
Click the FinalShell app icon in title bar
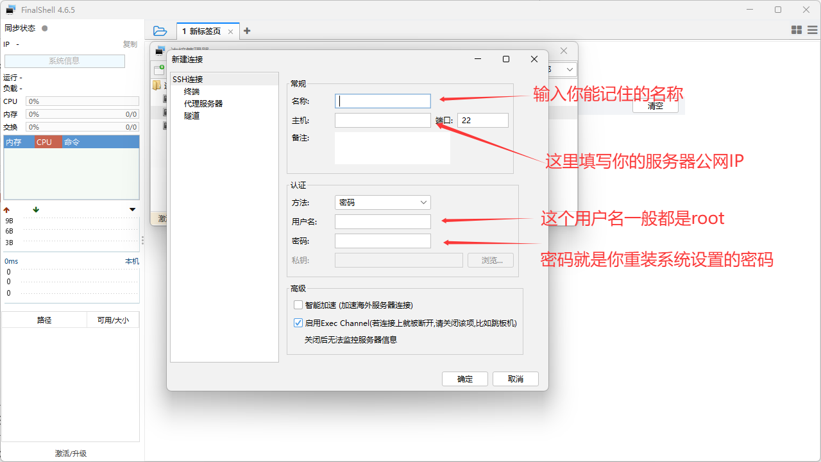click(10, 10)
